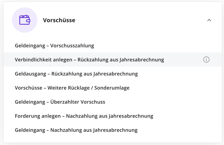Click the Geldausgang text in third entry
Screen dimensions: 224x145
click(x=30, y=74)
